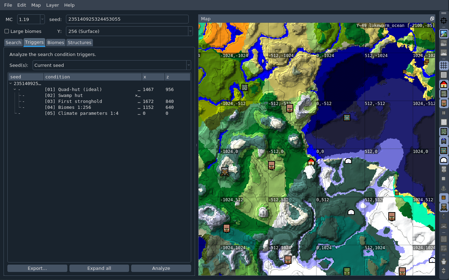Toggle bastion remnant layer icon

click(x=443, y=248)
